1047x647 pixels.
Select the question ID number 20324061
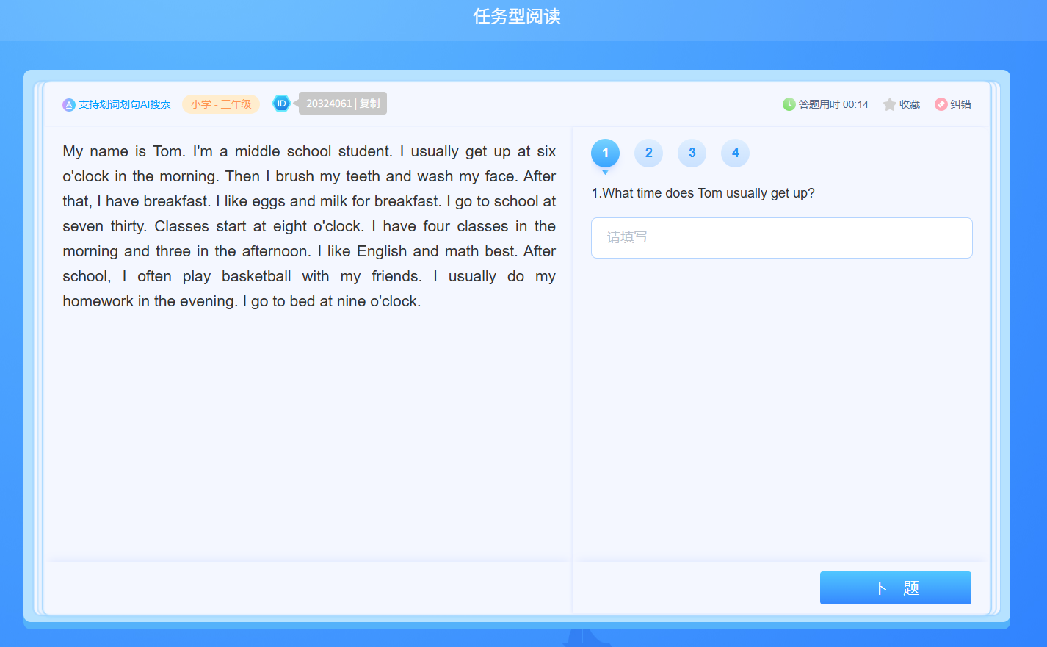click(x=329, y=104)
